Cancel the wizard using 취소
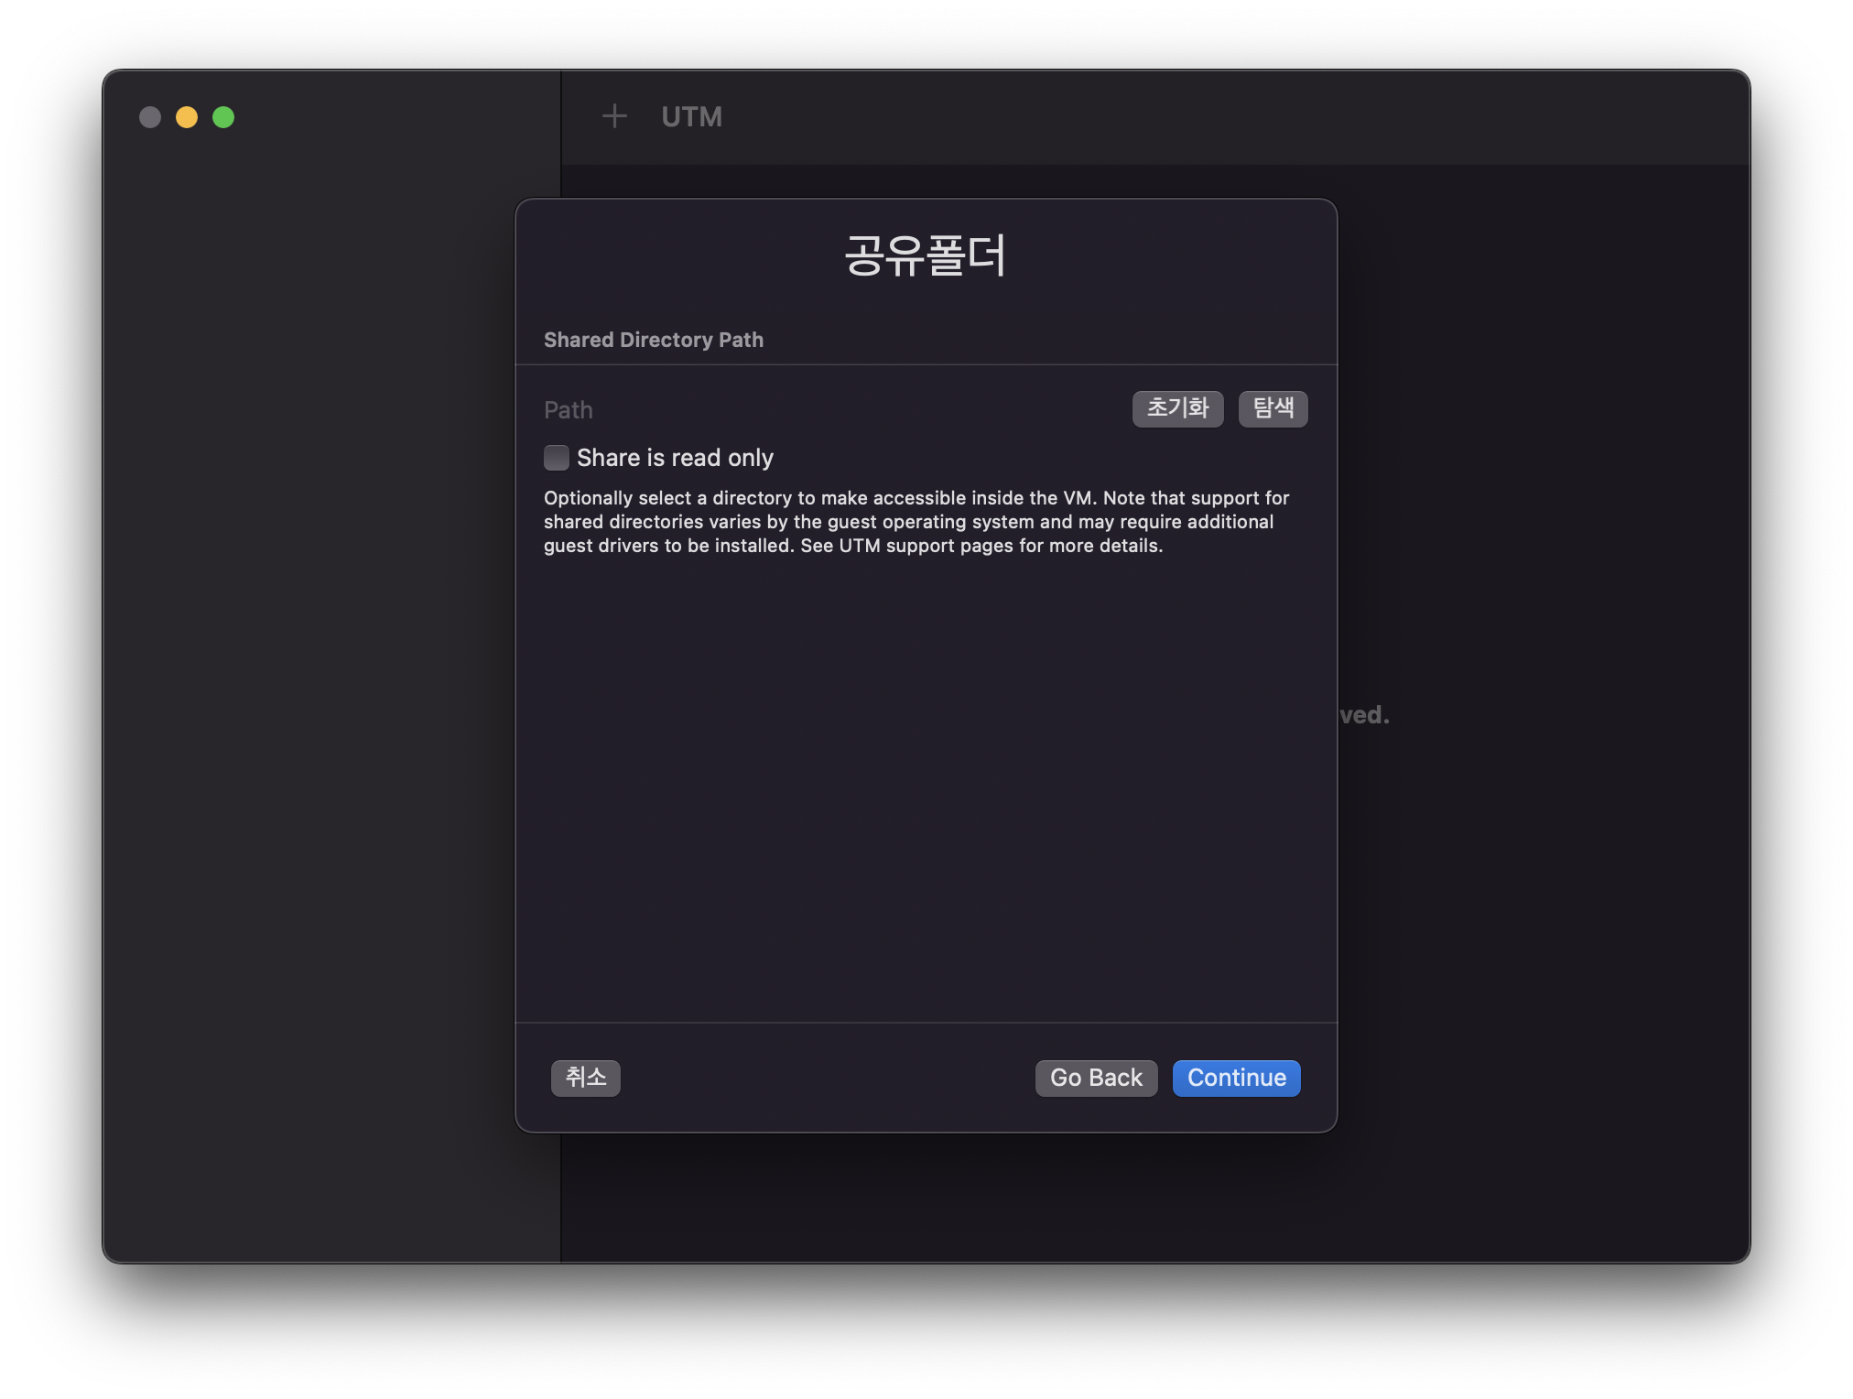 pyautogui.click(x=586, y=1078)
